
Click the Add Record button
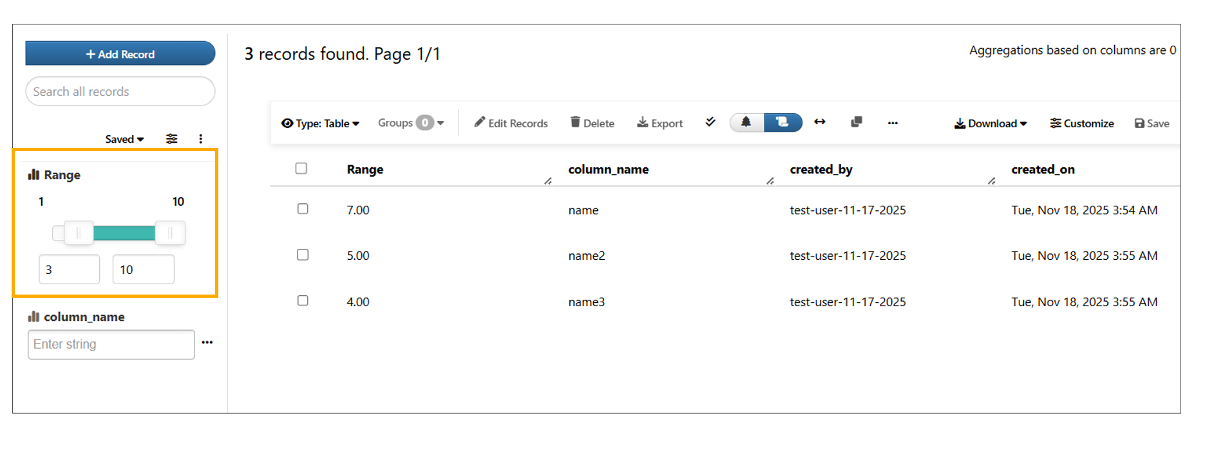120,54
